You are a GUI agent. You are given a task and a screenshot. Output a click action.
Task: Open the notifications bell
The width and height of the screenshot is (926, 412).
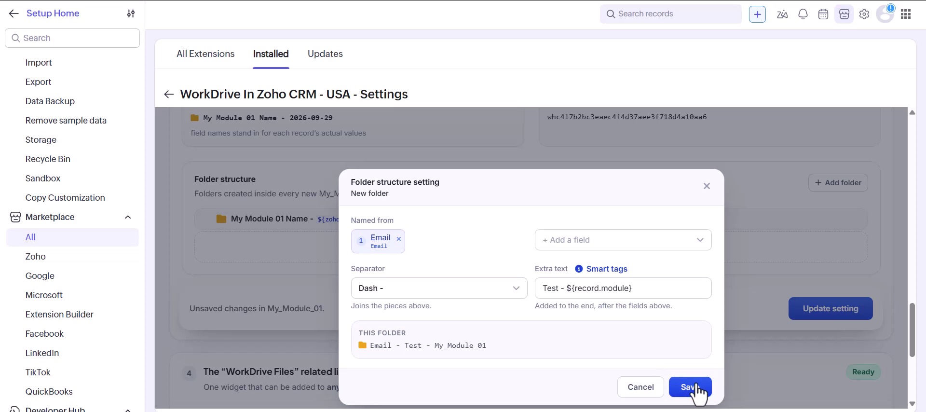(x=803, y=14)
